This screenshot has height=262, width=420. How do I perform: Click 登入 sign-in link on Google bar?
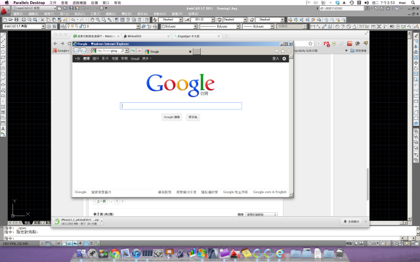click(276, 58)
